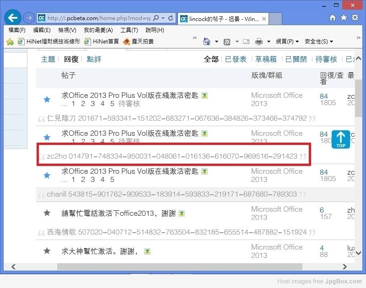366x288 pixels.
Task: Open the 工具(T) menu
Action: click(129, 30)
